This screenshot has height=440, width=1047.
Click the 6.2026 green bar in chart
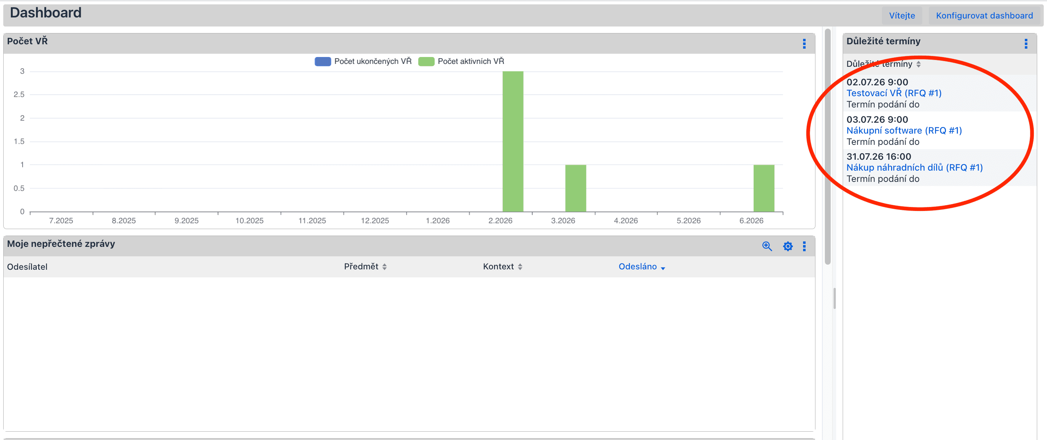pos(764,188)
